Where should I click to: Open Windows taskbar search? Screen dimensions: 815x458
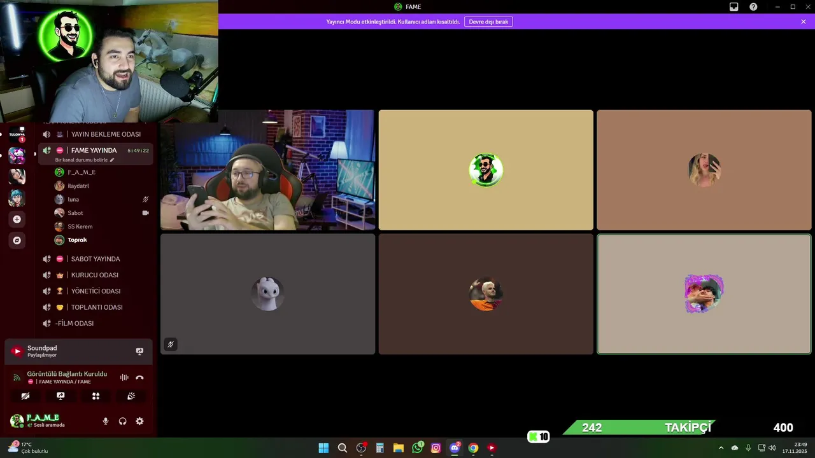(x=343, y=448)
